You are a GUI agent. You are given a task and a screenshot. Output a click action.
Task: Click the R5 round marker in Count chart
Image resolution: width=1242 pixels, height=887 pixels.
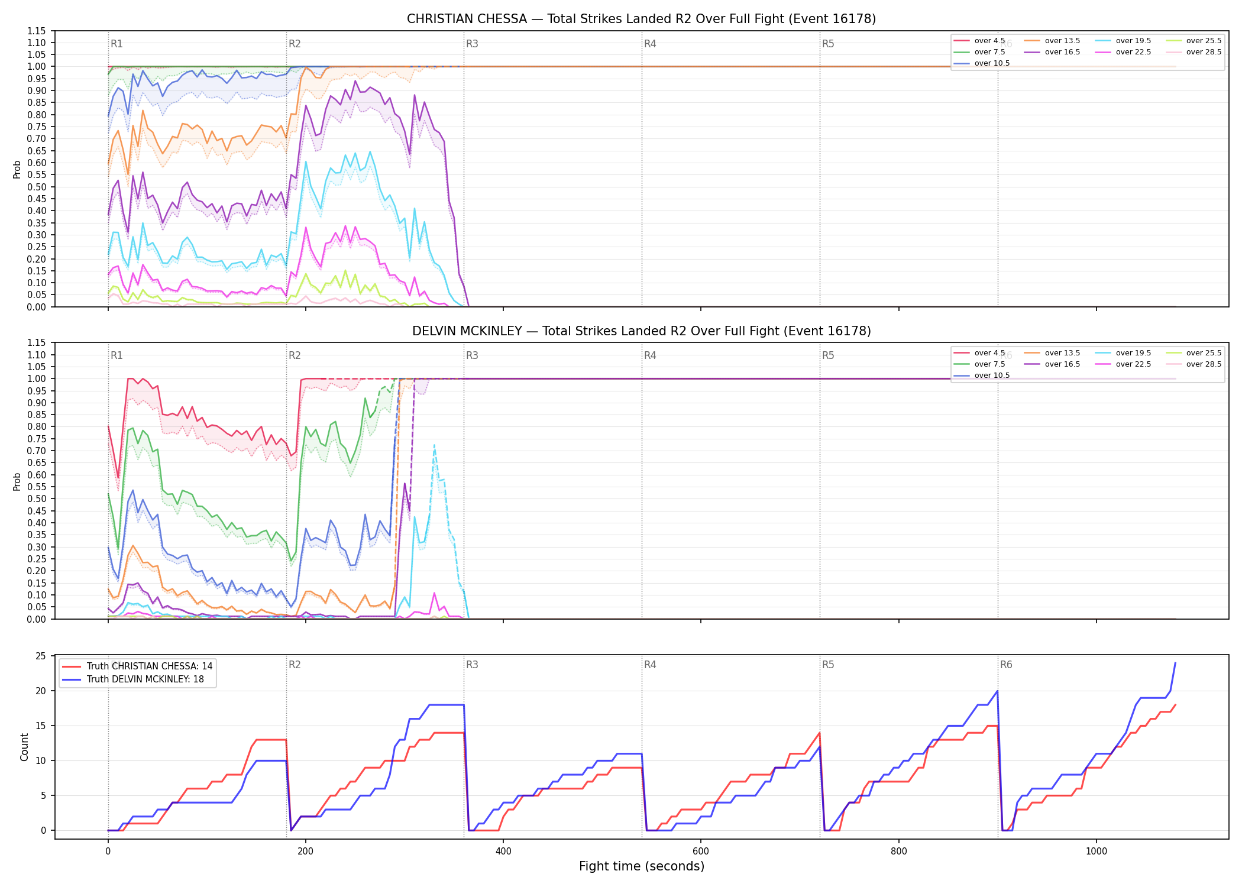click(x=828, y=665)
